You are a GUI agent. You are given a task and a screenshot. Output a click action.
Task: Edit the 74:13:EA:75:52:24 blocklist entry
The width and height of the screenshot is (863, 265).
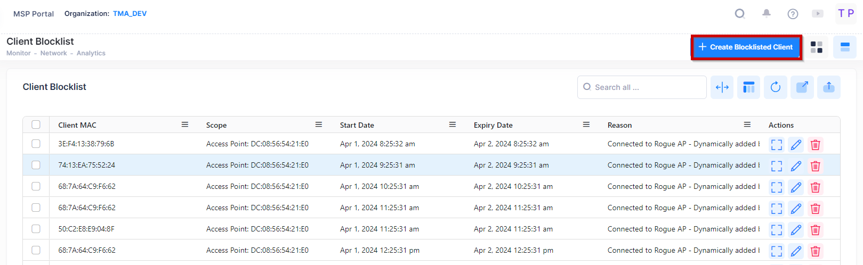click(x=795, y=166)
